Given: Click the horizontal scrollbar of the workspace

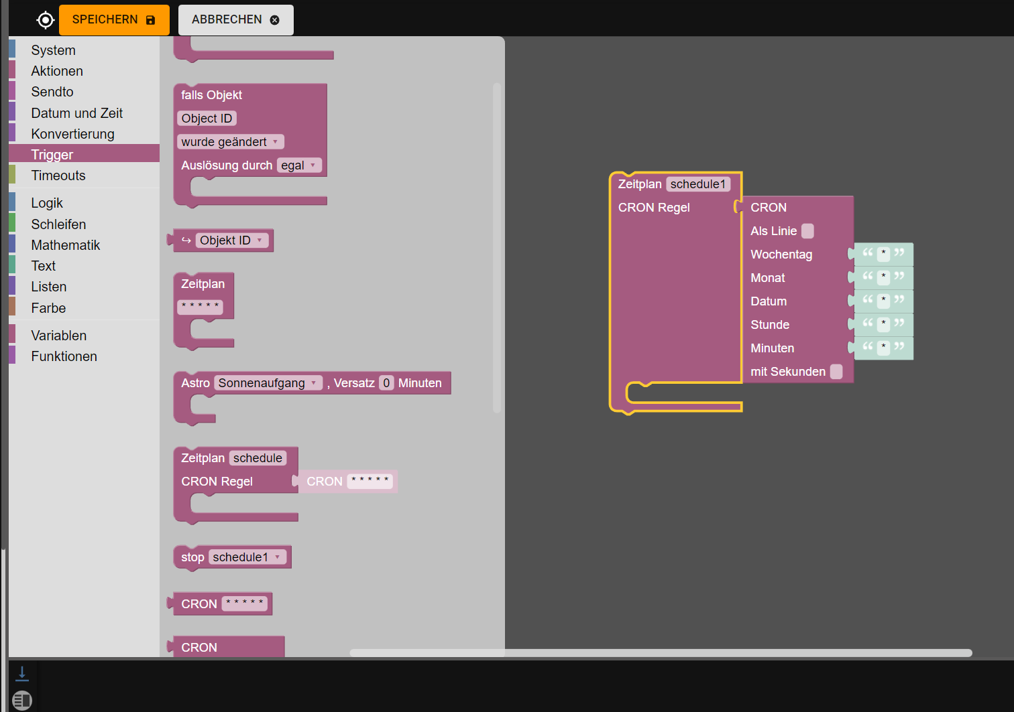Looking at the screenshot, I should 661,653.
